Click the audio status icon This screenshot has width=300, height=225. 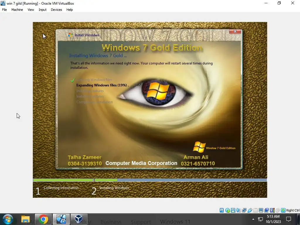238,210
